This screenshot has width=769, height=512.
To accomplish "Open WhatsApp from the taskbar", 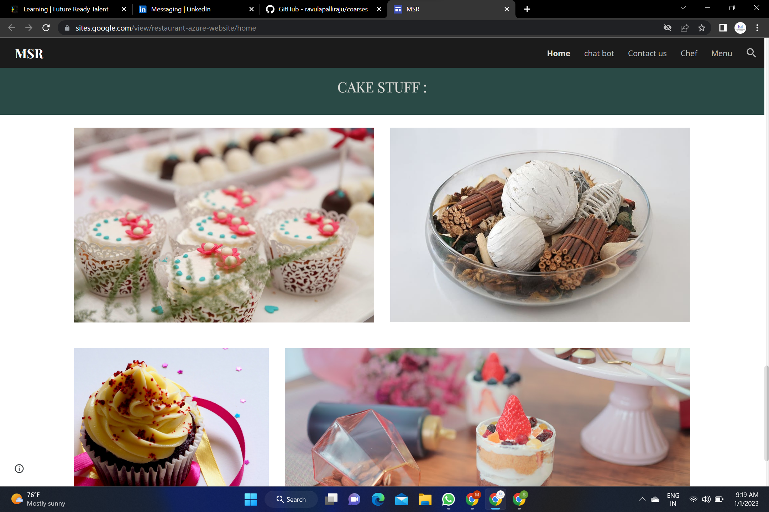I will pos(448,499).
